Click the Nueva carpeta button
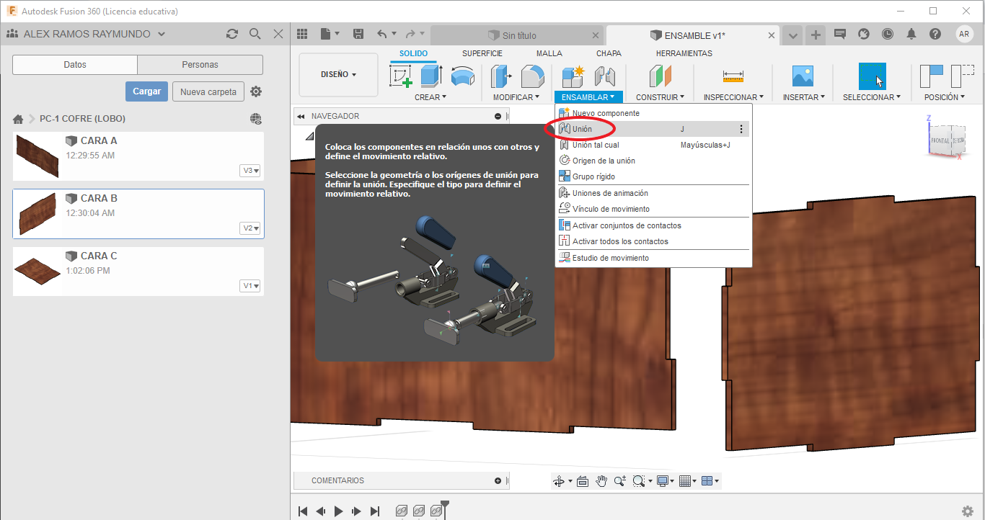This screenshot has height=520, width=985. click(208, 91)
